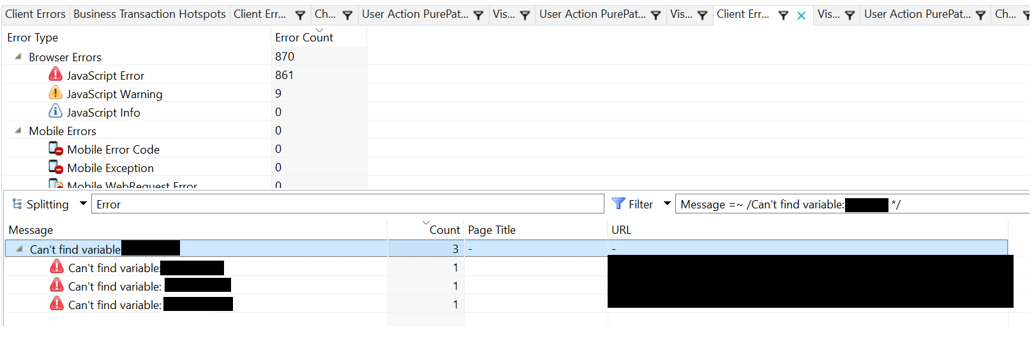
Task: Click the blue Filter funnel icon
Action: point(618,204)
